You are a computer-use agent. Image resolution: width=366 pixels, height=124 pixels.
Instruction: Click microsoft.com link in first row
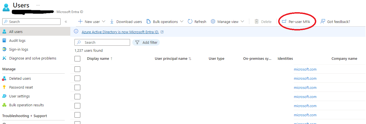(305, 69)
